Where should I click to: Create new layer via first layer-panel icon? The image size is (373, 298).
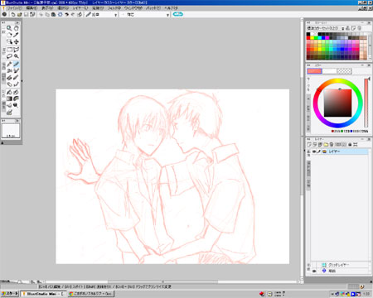309,144
